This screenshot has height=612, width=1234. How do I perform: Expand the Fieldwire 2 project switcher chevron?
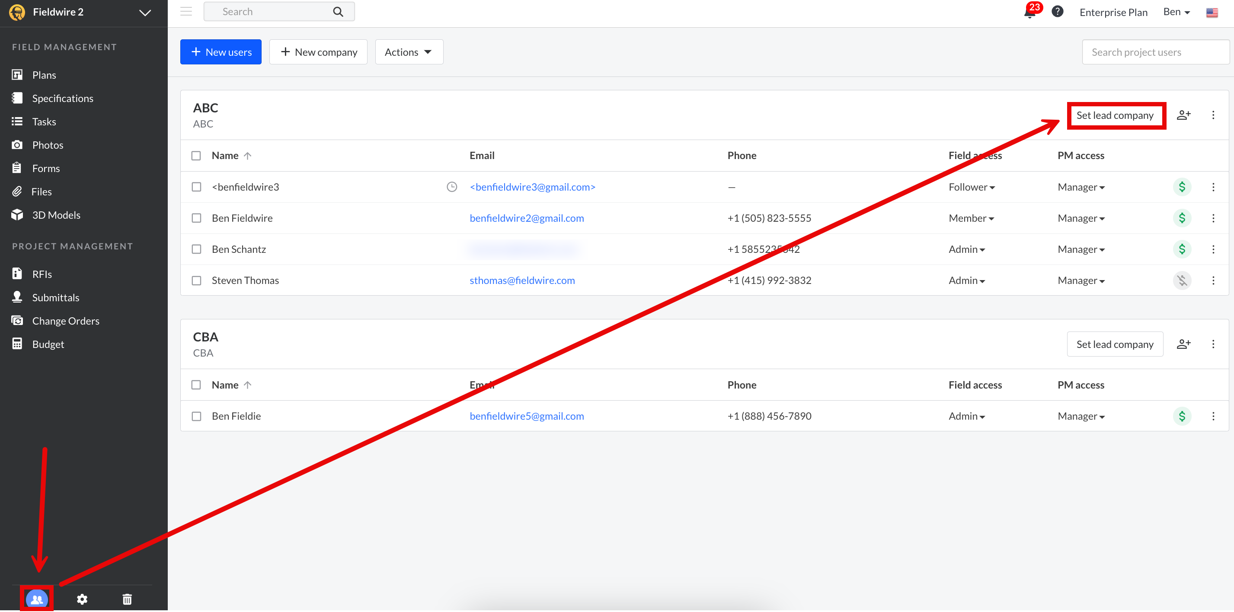(x=145, y=13)
